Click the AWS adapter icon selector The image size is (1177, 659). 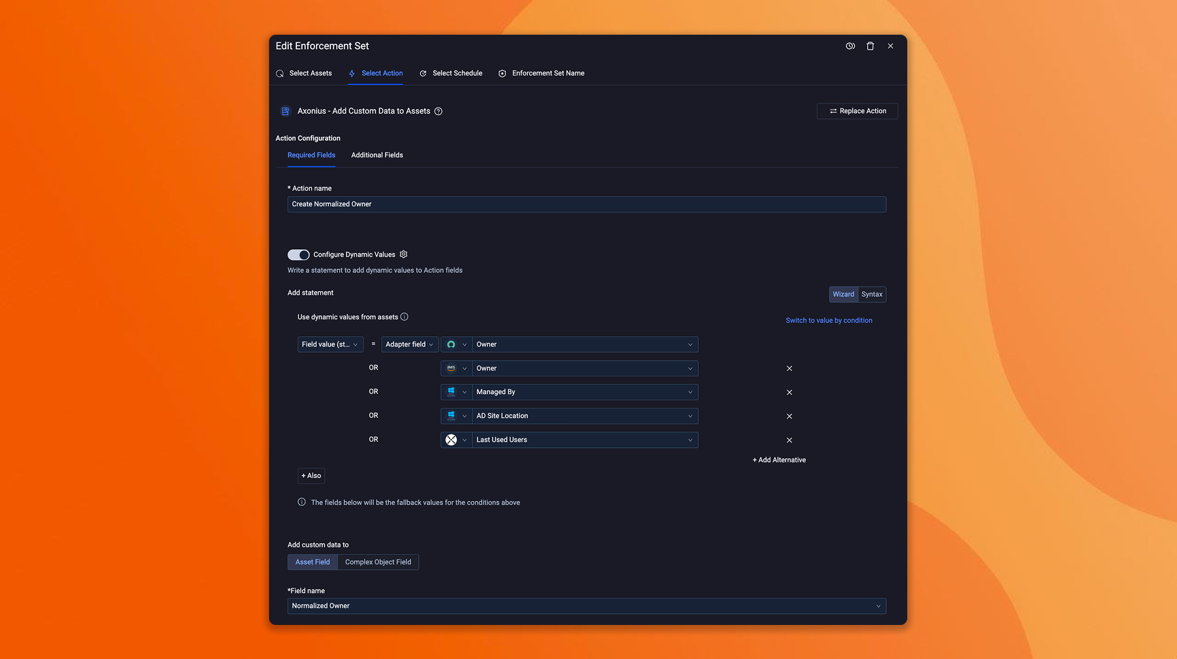click(456, 368)
